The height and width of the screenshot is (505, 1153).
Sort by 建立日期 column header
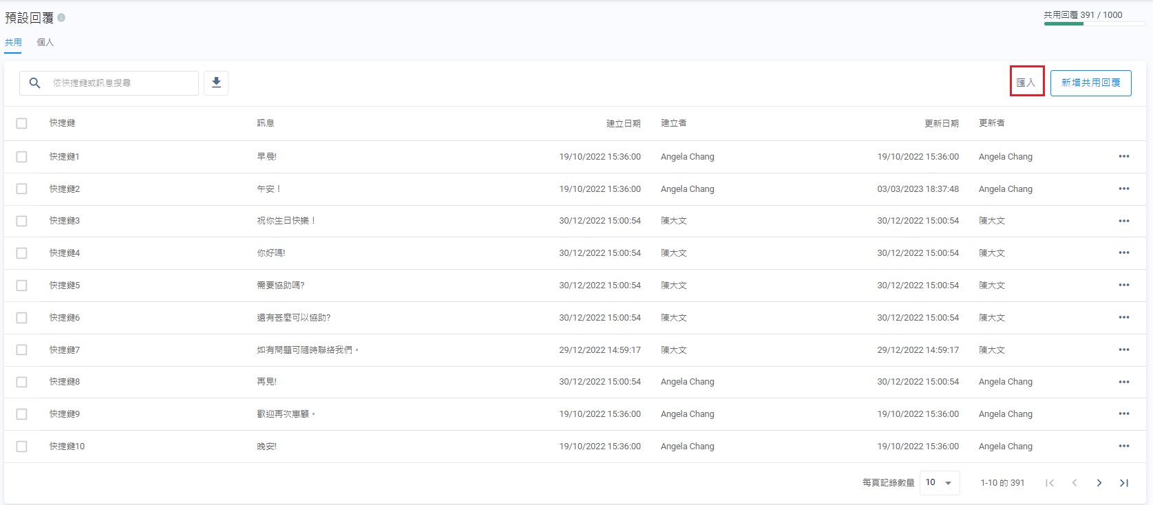tap(623, 124)
